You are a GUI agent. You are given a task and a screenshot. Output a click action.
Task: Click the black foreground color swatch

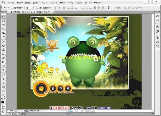click(x=3, y=102)
